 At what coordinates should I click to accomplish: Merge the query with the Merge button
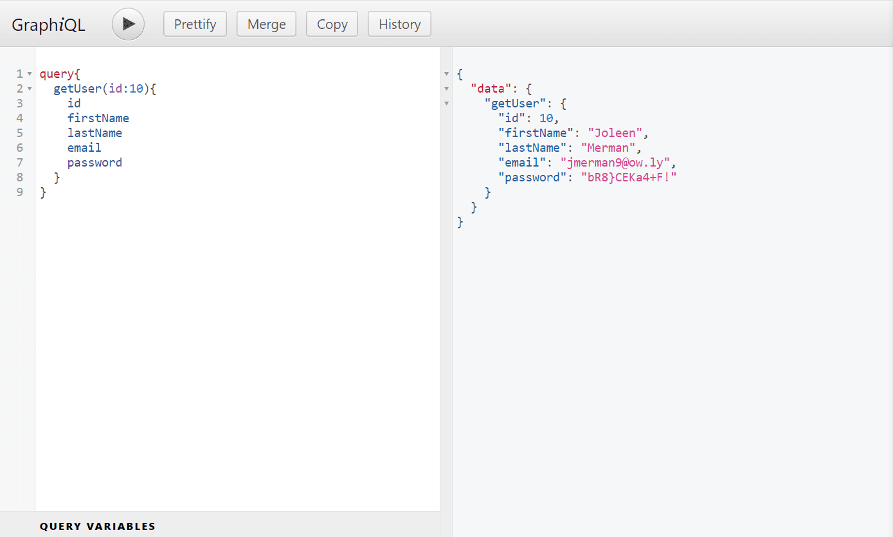(266, 24)
